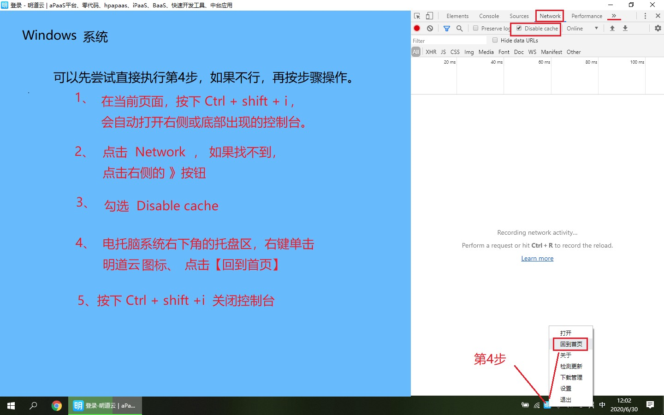
Task: Clear the network log with the clear icon
Action: [x=430, y=28]
